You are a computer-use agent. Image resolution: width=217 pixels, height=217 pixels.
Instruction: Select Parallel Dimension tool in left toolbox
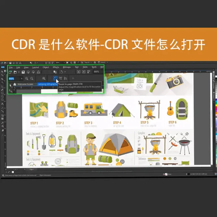pyautogui.click(x=2, y=108)
